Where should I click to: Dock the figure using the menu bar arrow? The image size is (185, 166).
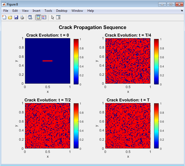[182, 11]
